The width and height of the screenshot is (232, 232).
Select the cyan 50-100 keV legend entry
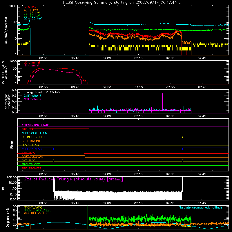[33, 19]
